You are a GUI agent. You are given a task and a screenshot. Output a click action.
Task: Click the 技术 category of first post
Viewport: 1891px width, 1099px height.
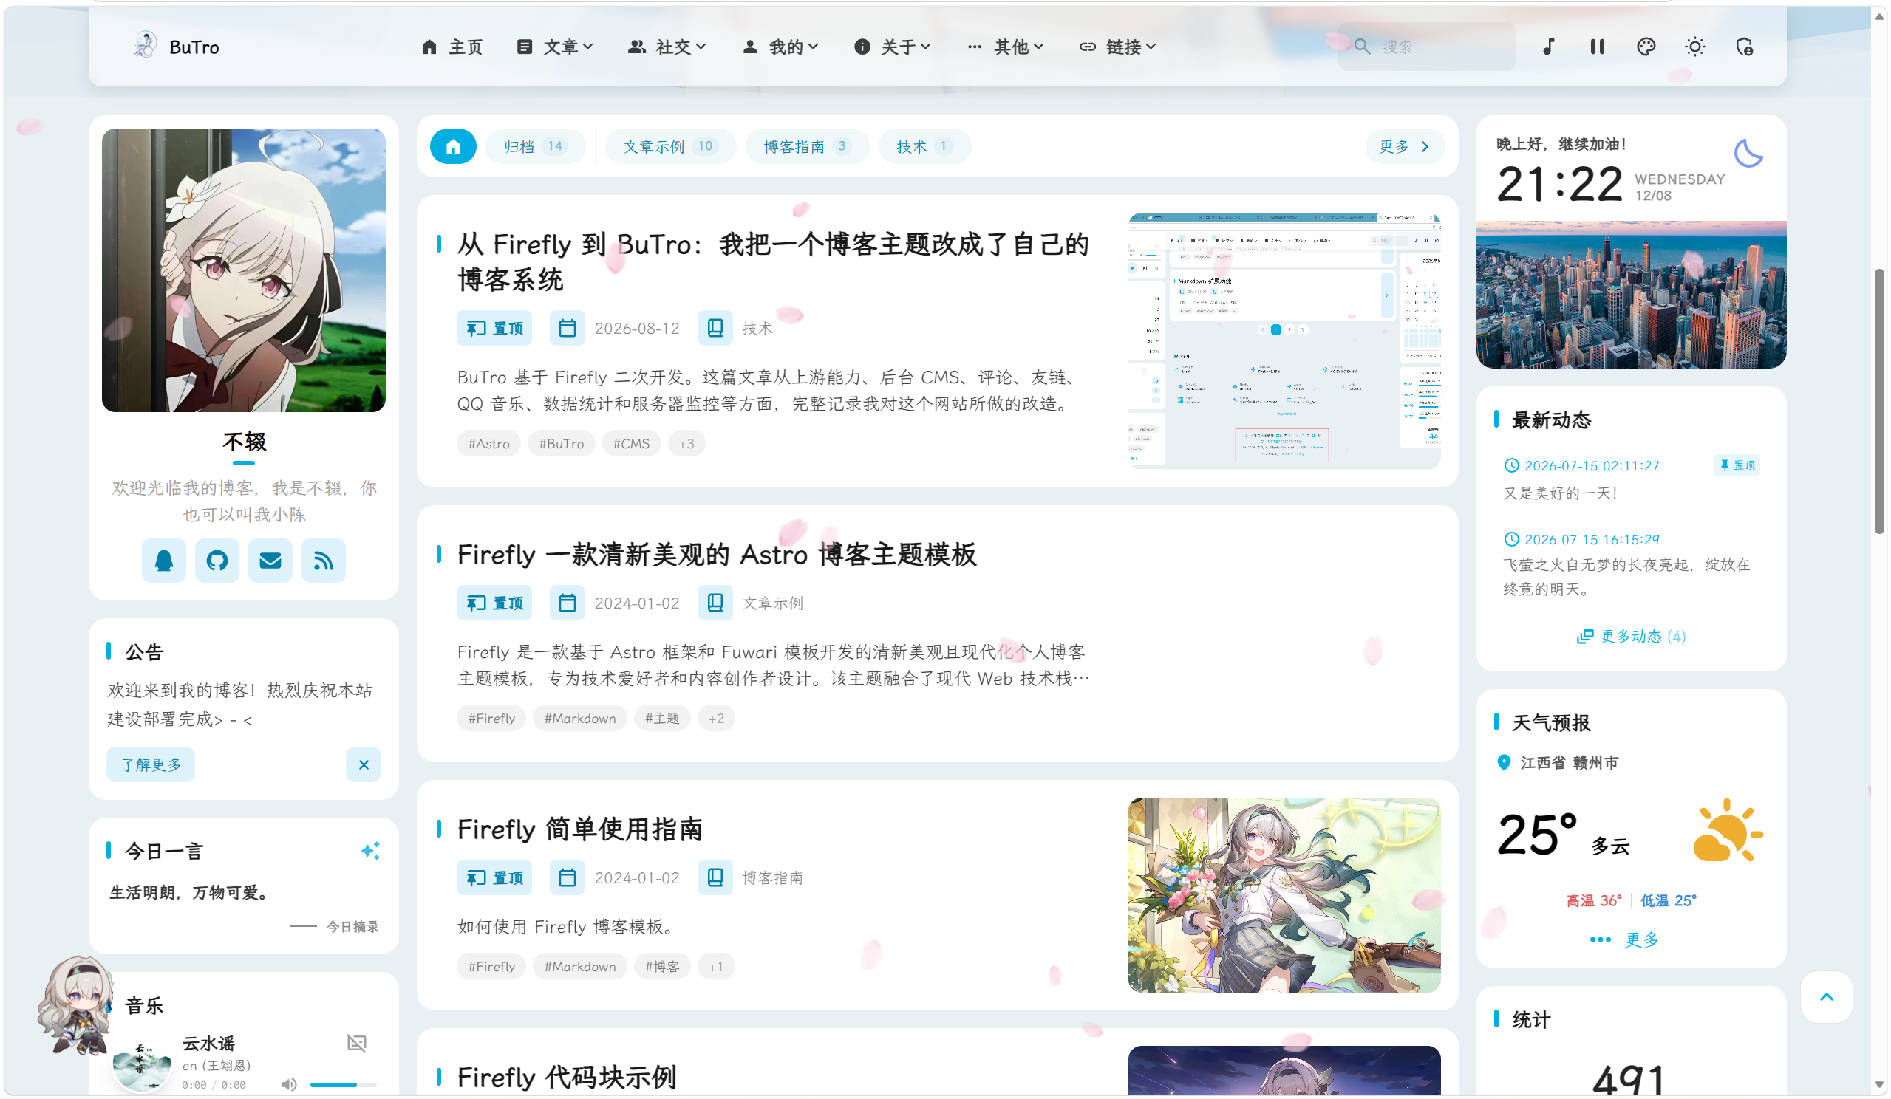[x=757, y=328]
